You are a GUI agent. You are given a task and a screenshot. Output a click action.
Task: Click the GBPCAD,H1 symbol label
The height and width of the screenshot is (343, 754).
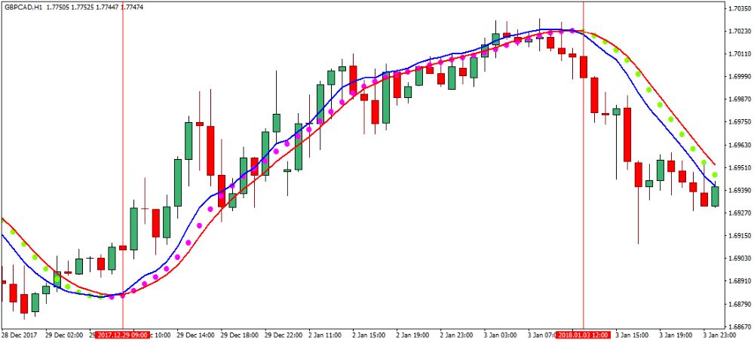[21, 7]
